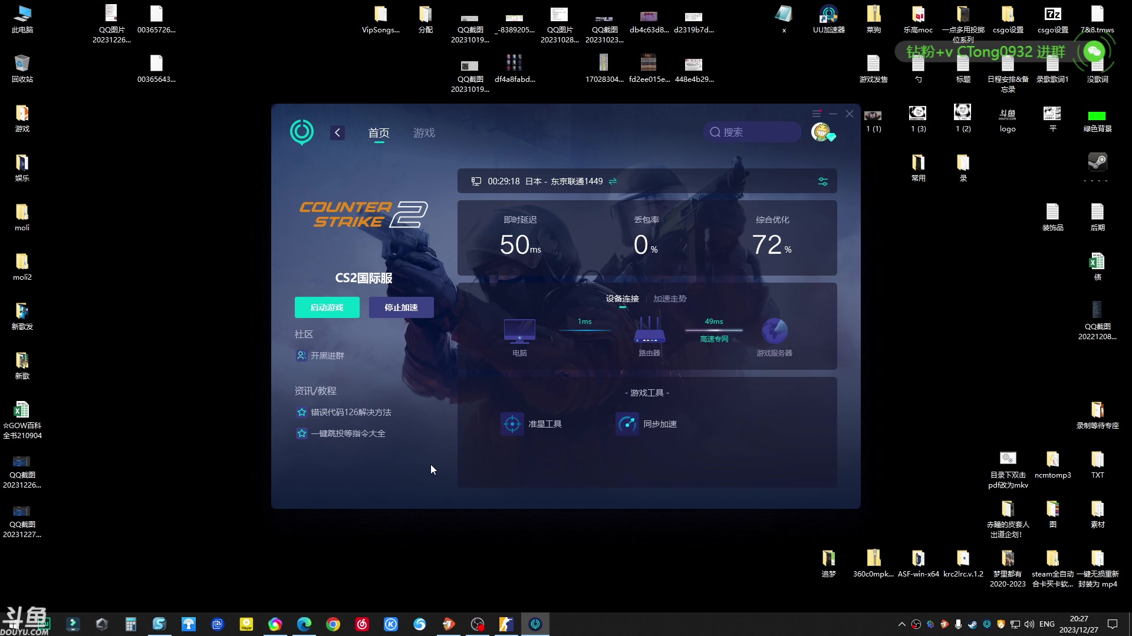The width and height of the screenshot is (1132, 636).
Task: Open the notification center icon
Action: click(1113, 624)
